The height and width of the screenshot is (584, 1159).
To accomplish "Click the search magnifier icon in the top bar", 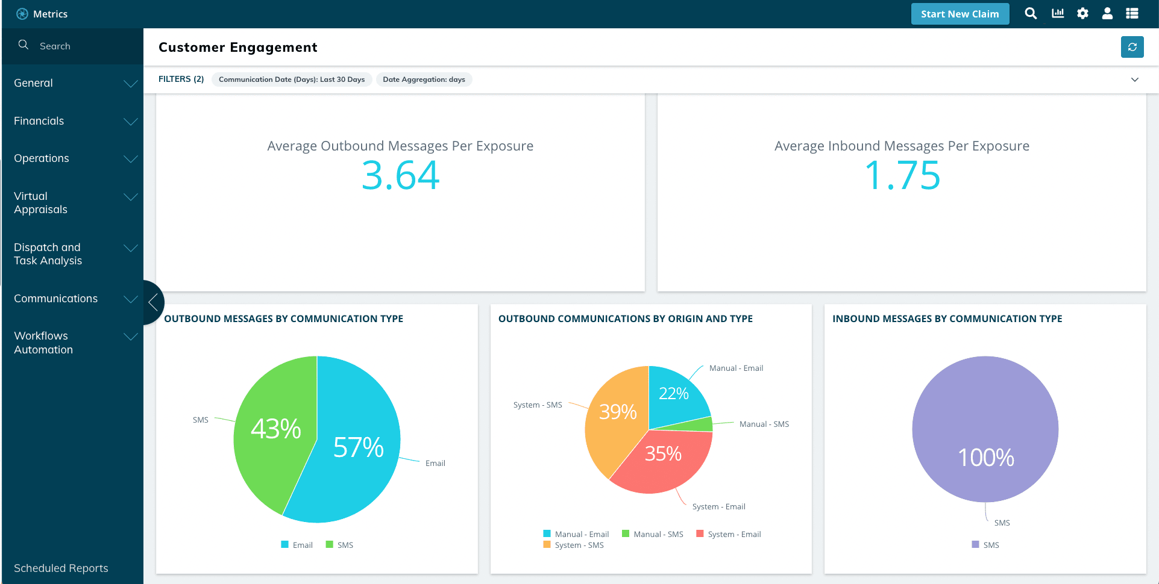I will tap(1031, 13).
